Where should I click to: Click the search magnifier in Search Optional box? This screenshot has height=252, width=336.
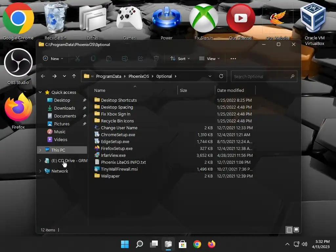[292, 76]
